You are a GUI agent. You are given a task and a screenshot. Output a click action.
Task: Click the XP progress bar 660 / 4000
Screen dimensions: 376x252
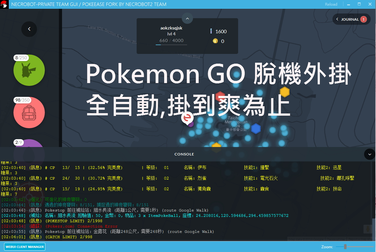tap(171, 45)
